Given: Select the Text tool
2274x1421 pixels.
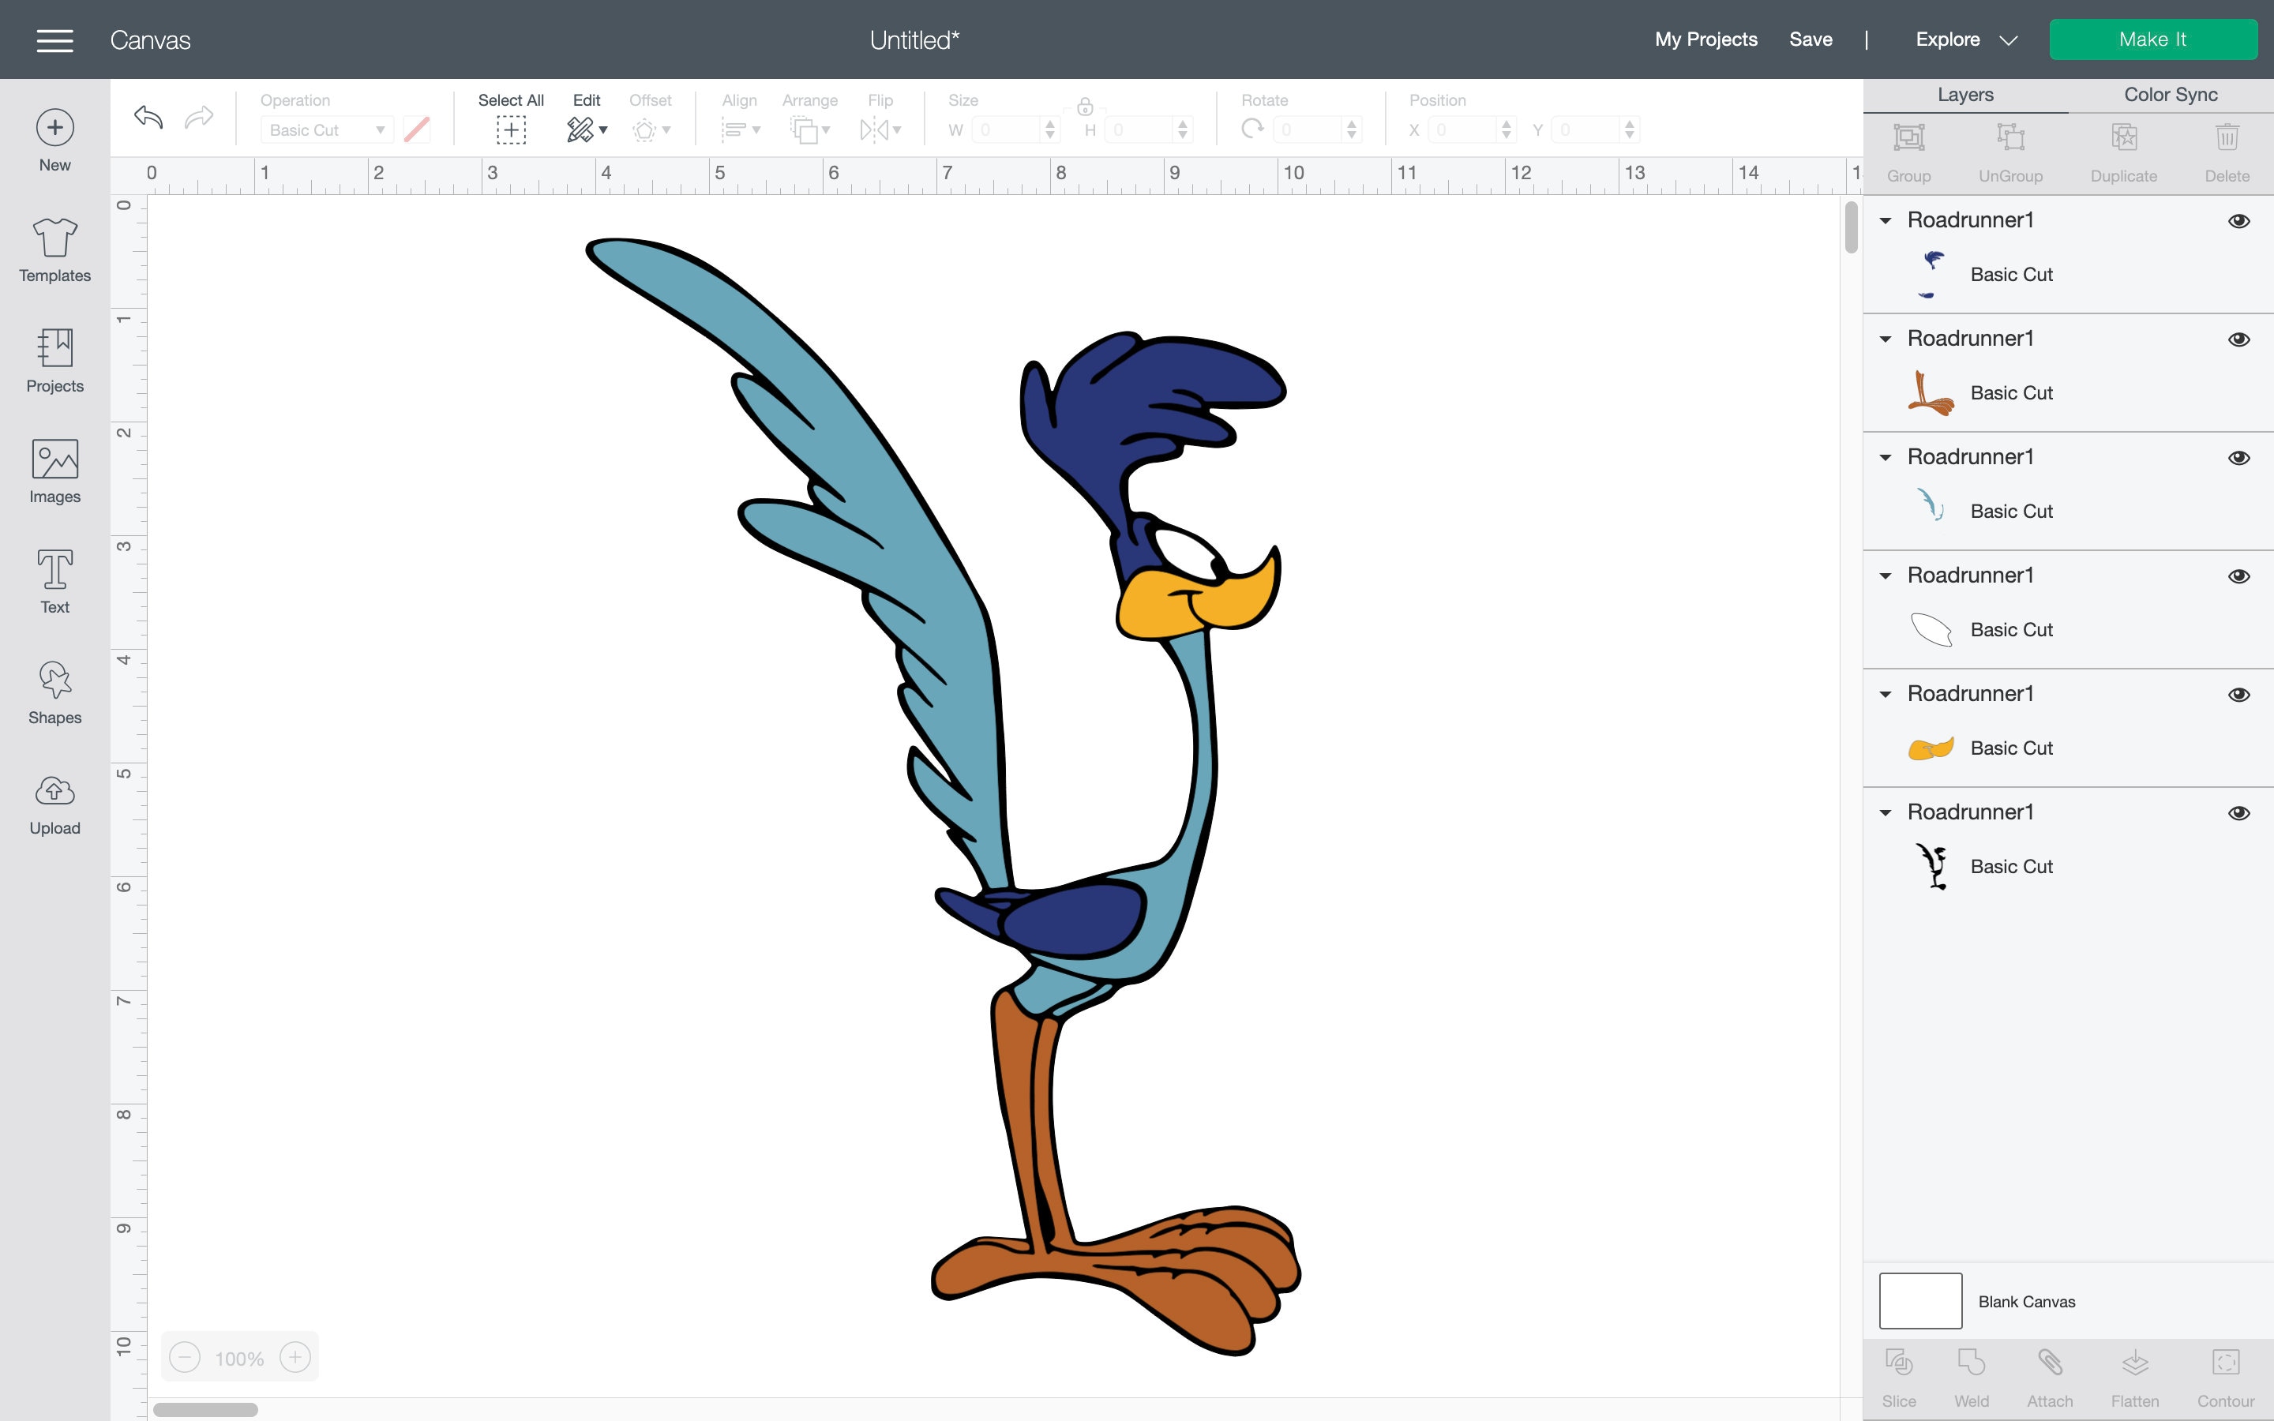Looking at the screenshot, I should coord(54,580).
